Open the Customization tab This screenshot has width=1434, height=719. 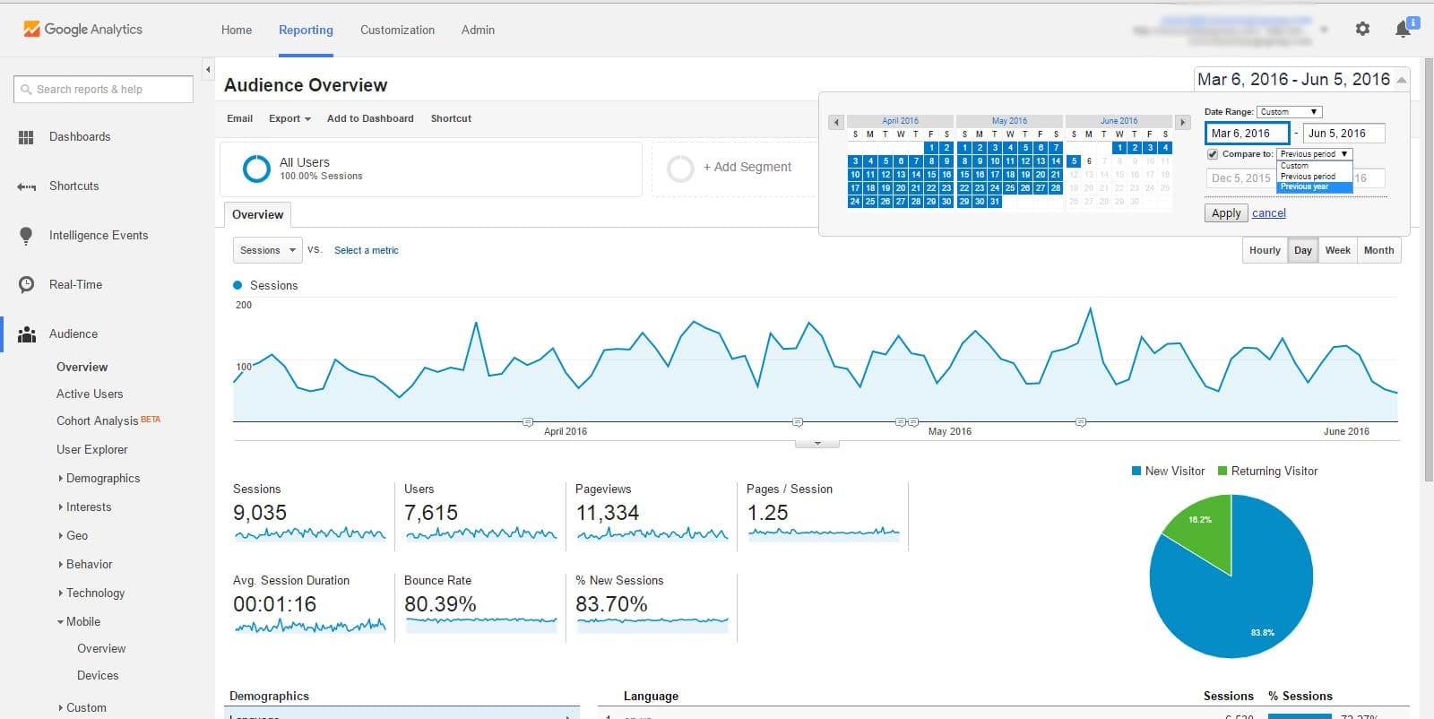[x=397, y=30]
